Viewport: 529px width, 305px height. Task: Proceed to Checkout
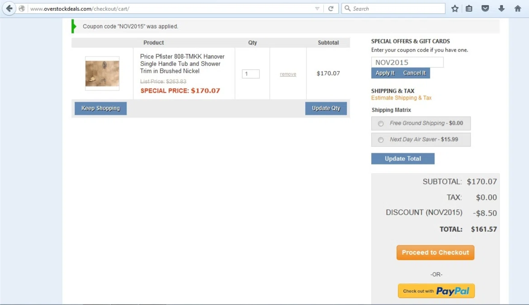(435, 253)
